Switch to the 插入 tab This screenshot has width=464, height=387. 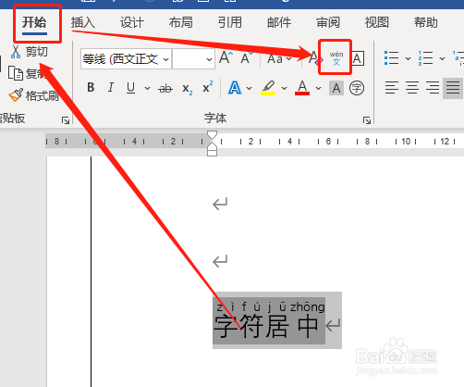[83, 22]
